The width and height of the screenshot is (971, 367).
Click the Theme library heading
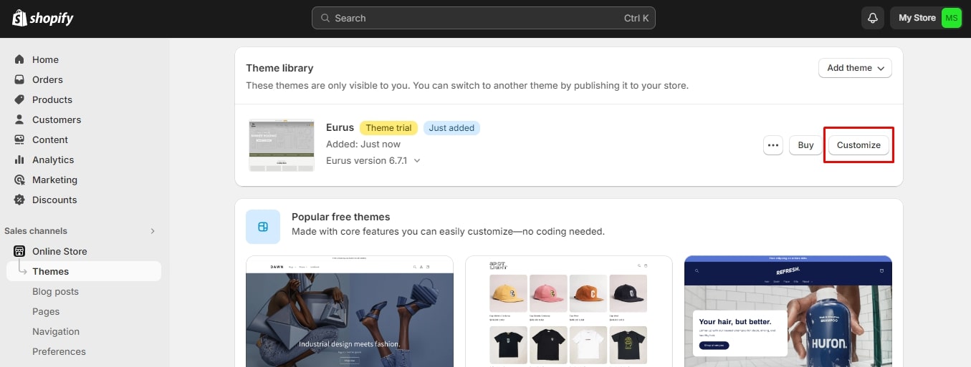(x=279, y=68)
